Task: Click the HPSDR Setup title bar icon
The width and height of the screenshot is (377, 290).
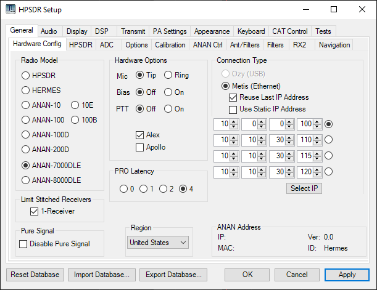Action: click(10, 9)
